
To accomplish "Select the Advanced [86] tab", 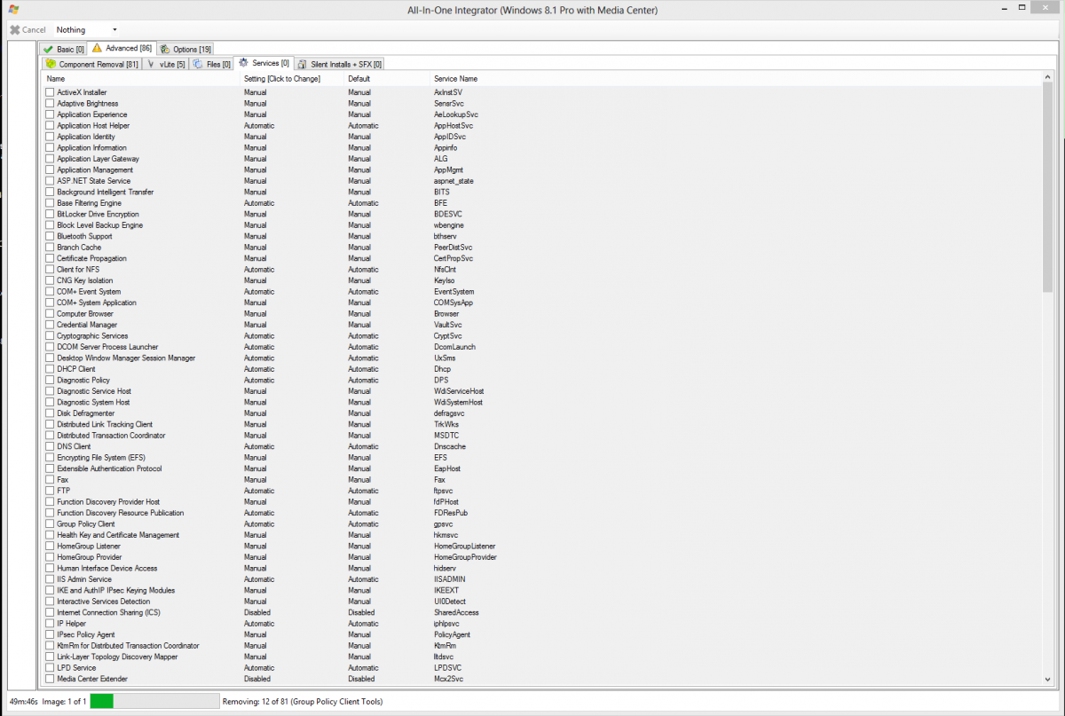I will pos(122,48).
